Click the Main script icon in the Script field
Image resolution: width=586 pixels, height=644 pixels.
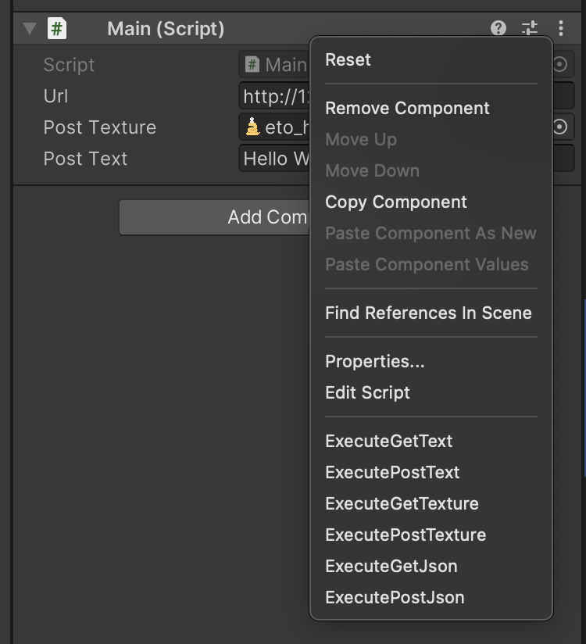[254, 65]
